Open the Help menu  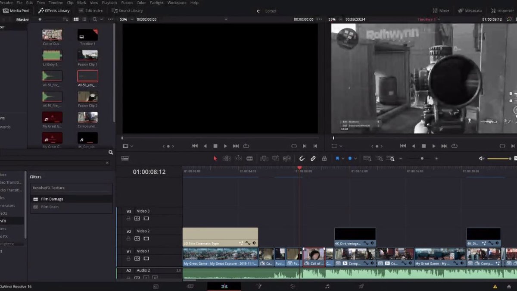[x=194, y=3]
